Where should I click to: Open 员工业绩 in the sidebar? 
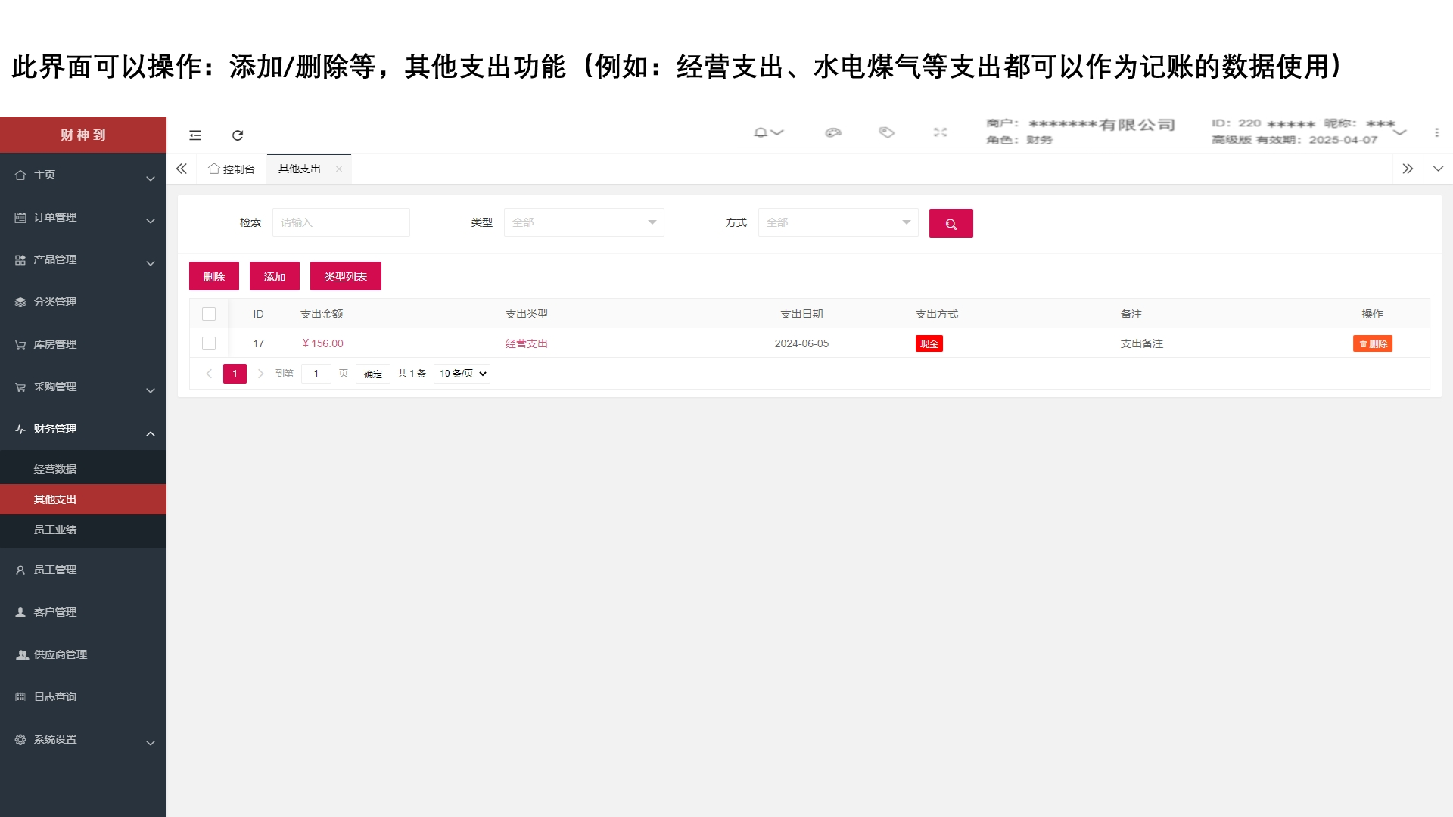[x=55, y=530]
